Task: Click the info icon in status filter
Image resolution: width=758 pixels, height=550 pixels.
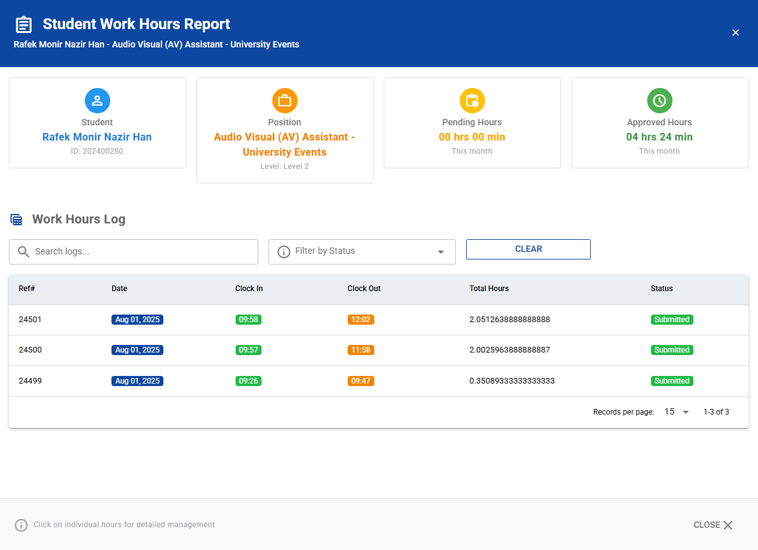Action: (x=284, y=252)
